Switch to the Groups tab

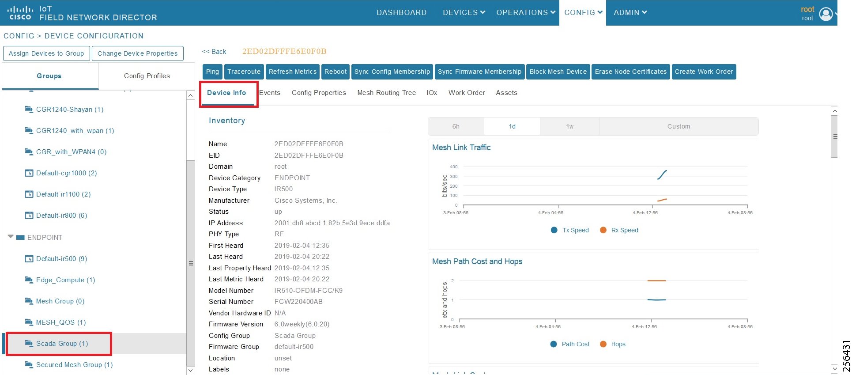pyautogui.click(x=50, y=76)
